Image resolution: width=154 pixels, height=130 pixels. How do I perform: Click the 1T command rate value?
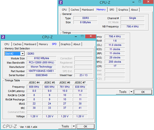[x=115, y=66]
